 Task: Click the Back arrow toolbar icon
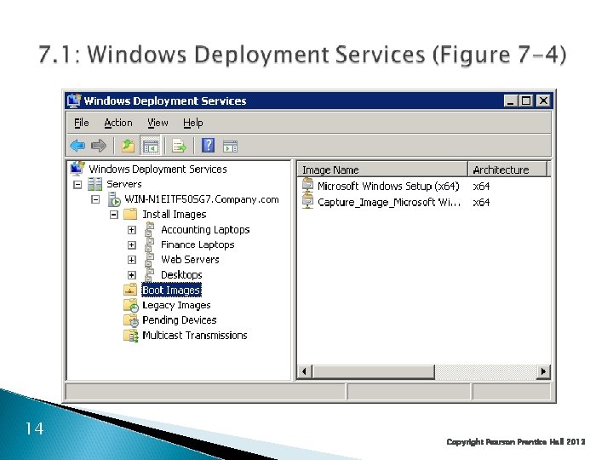pos(77,146)
